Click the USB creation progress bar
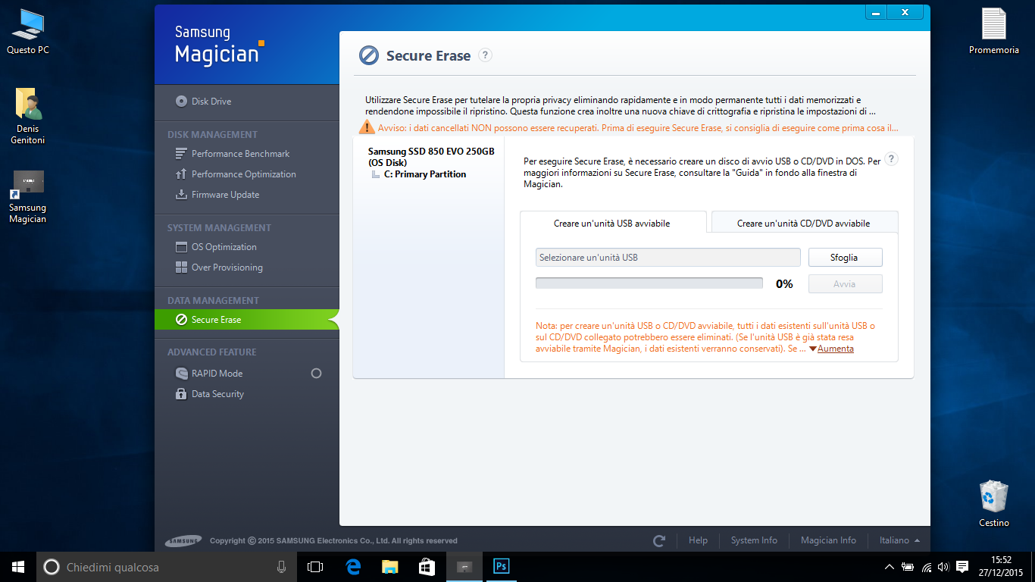The image size is (1035, 582). (649, 283)
